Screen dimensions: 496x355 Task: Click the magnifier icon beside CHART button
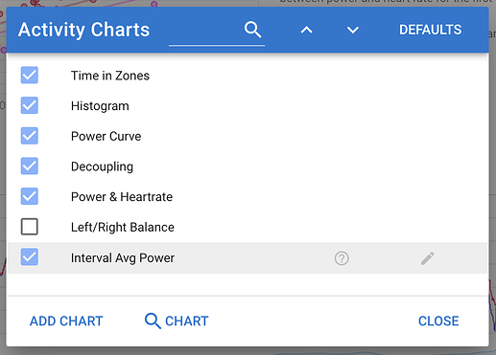(153, 321)
